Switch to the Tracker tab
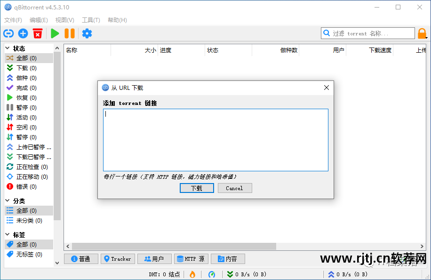The width and height of the screenshot is (431, 280). tap(118, 259)
